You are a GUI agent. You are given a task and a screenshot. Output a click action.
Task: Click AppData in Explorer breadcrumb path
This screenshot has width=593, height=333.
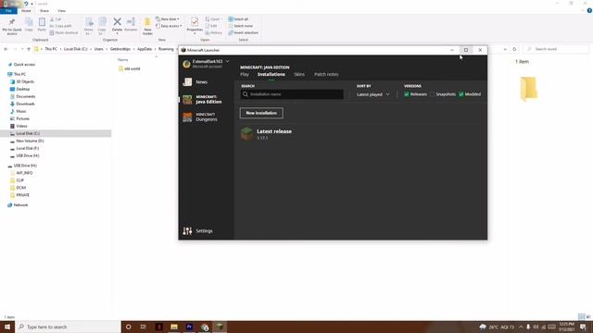pyautogui.click(x=145, y=49)
